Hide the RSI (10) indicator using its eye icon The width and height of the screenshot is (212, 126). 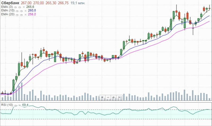15,105
